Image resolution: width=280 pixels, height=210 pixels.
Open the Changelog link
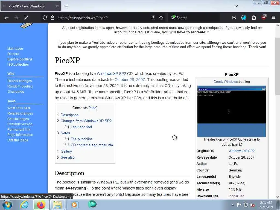click(x=16, y=91)
